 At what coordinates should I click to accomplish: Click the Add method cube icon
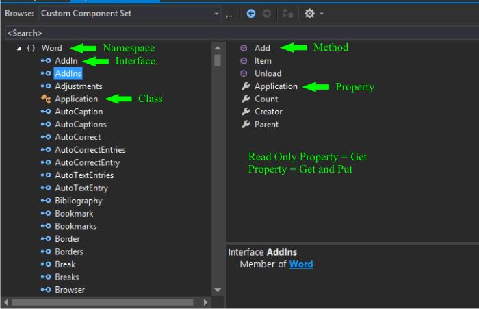coord(244,48)
